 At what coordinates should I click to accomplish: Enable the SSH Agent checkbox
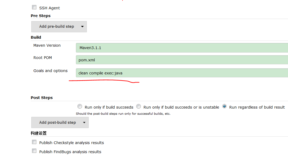point(34,7)
